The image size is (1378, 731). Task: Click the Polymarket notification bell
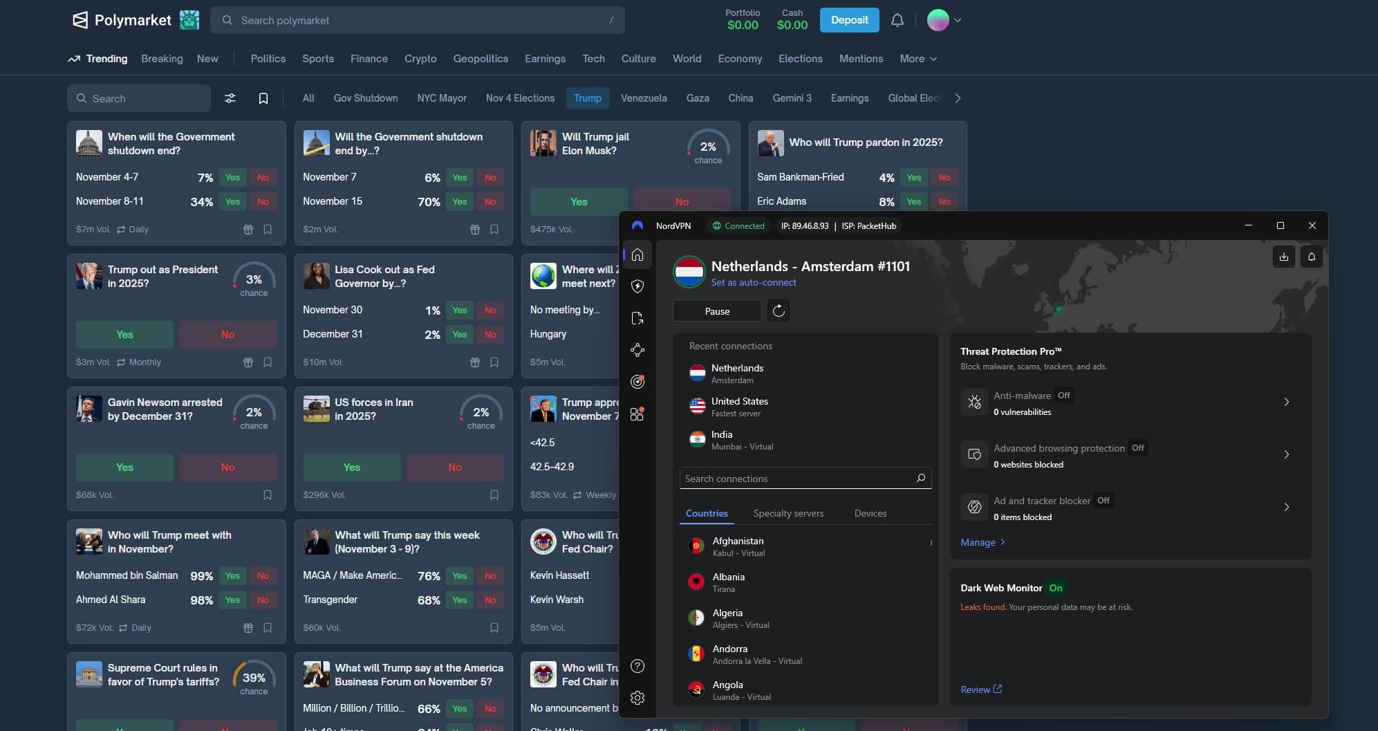click(897, 20)
